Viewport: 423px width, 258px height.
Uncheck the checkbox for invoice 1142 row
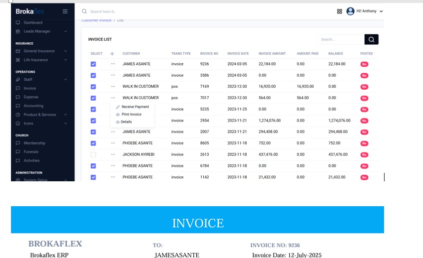[93, 177]
